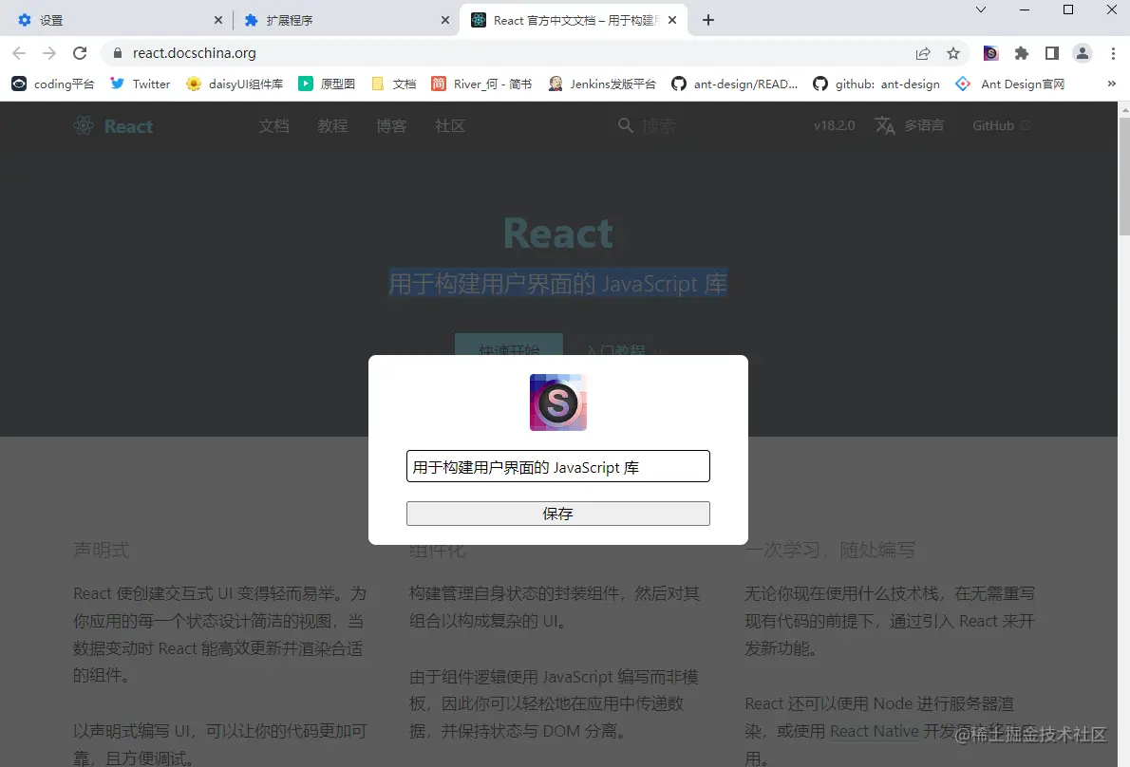Open the 教程 nav item
Image resolution: width=1130 pixels, height=767 pixels.
coord(333,126)
